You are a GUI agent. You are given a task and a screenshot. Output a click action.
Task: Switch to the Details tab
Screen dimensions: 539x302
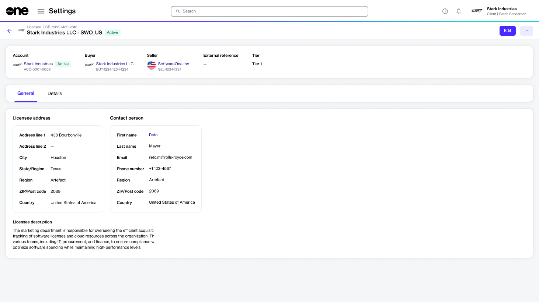coord(55,94)
